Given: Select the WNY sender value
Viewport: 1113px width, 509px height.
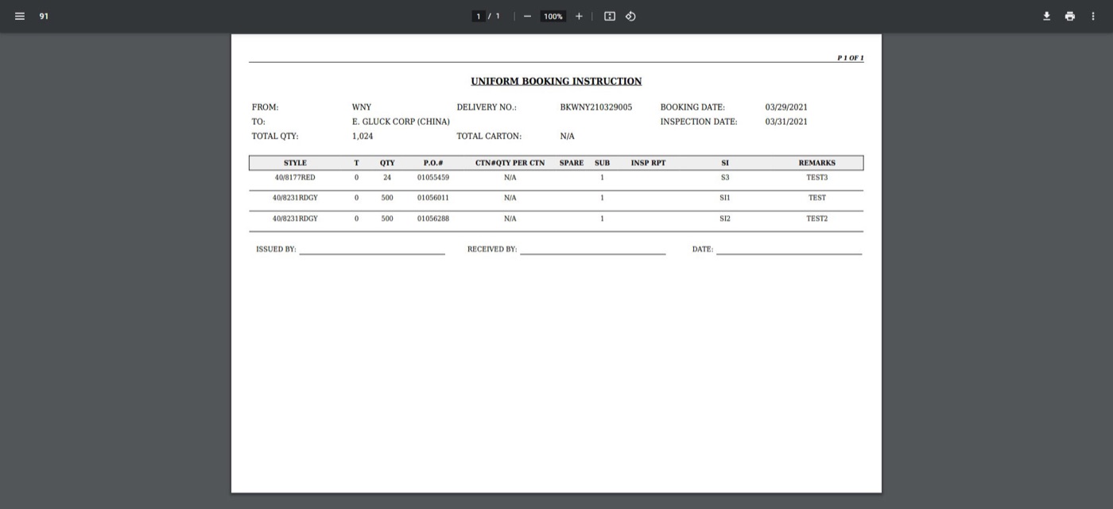Looking at the screenshot, I should click(x=362, y=107).
